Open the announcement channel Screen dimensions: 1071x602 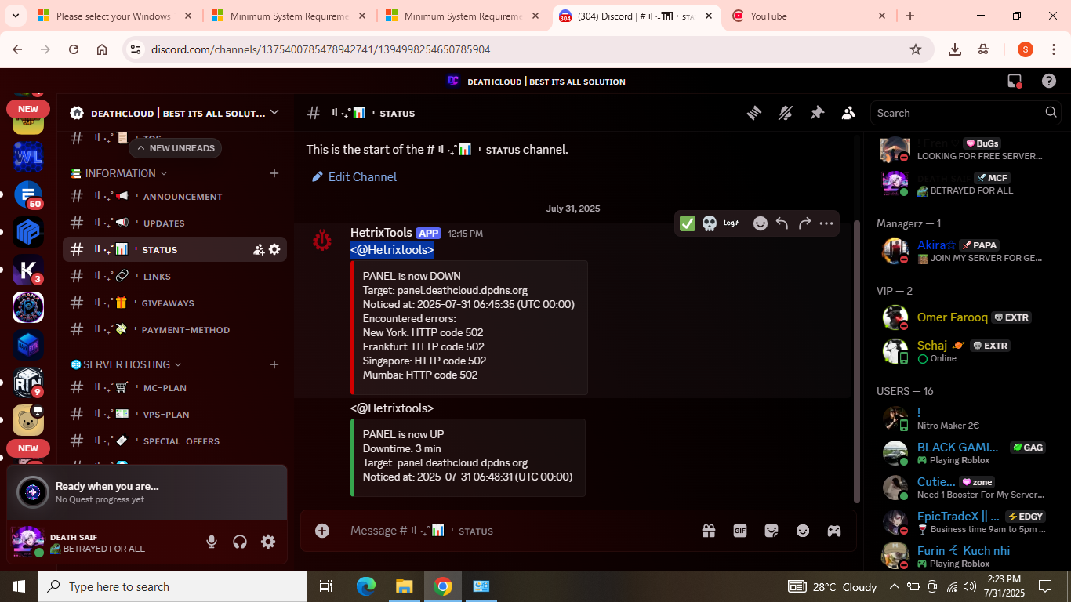coord(182,197)
